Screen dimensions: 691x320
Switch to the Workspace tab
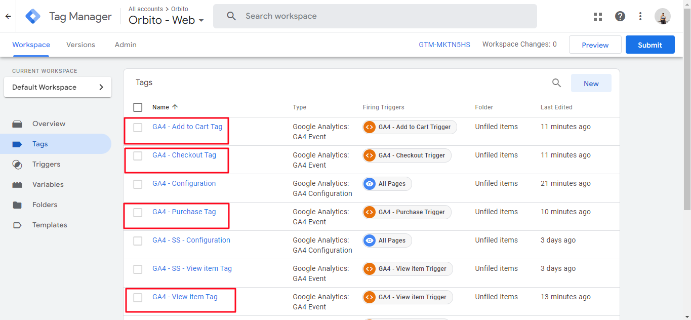(31, 45)
